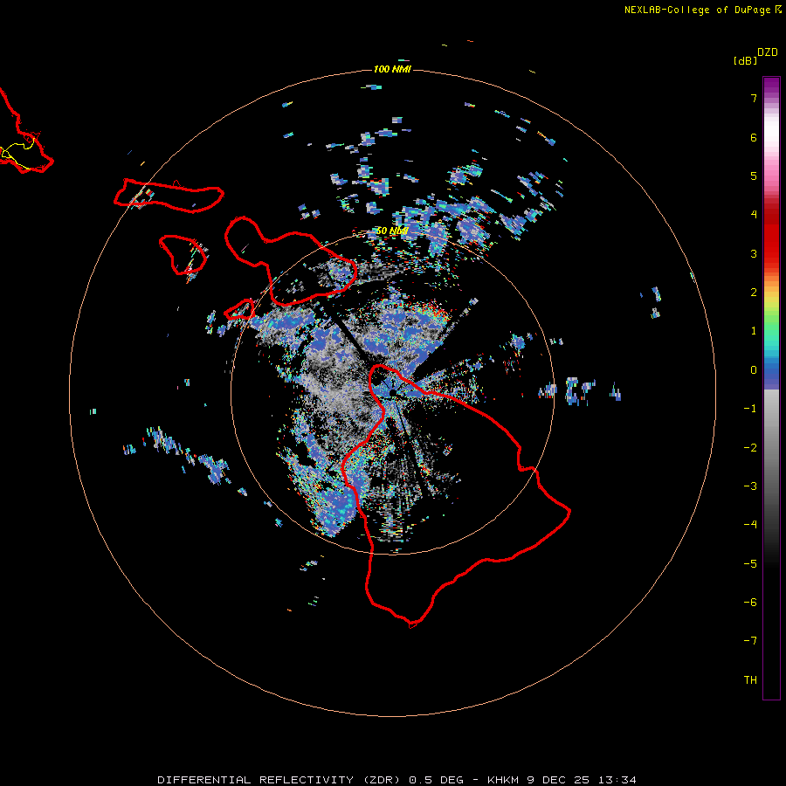
Task: Click the -5 value on the color scale
Action: point(750,564)
